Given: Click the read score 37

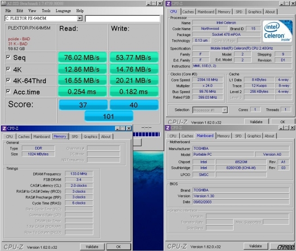Looking at the screenshot, I should pyautogui.click(x=83, y=105).
